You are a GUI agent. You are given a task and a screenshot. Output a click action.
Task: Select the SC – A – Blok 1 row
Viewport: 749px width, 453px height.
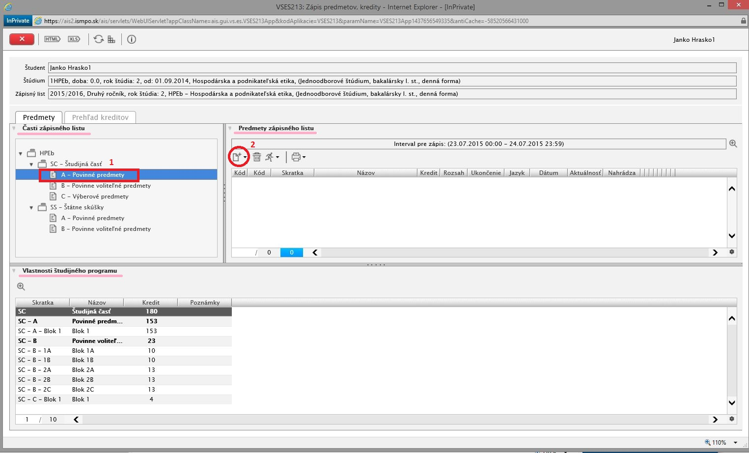coord(124,331)
